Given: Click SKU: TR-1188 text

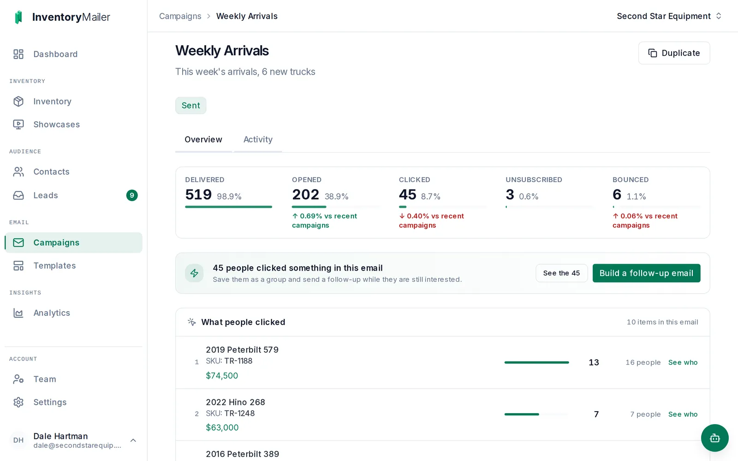Looking at the screenshot, I should pos(229,361).
